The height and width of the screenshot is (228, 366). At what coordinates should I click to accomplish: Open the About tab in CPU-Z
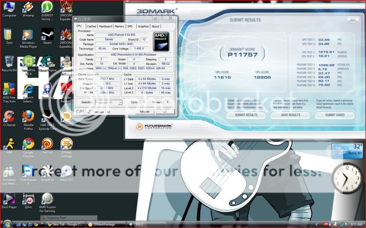[156, 26]
